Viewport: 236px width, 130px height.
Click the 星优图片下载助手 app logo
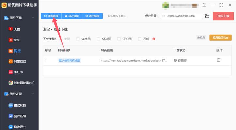coord(4,5)
